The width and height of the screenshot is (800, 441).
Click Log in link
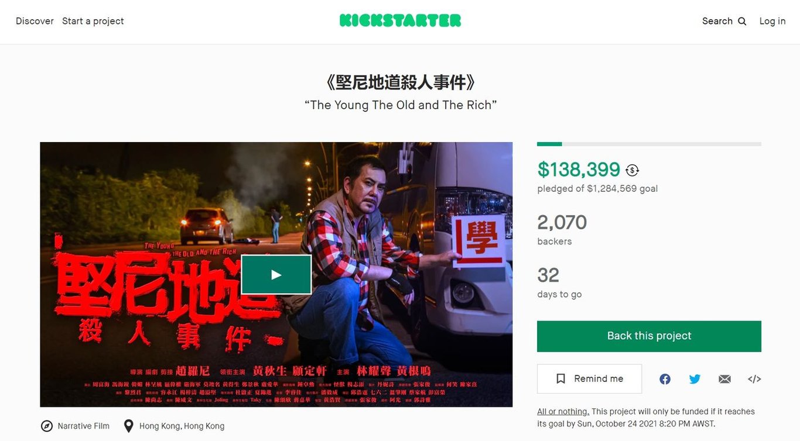(772, 21)
